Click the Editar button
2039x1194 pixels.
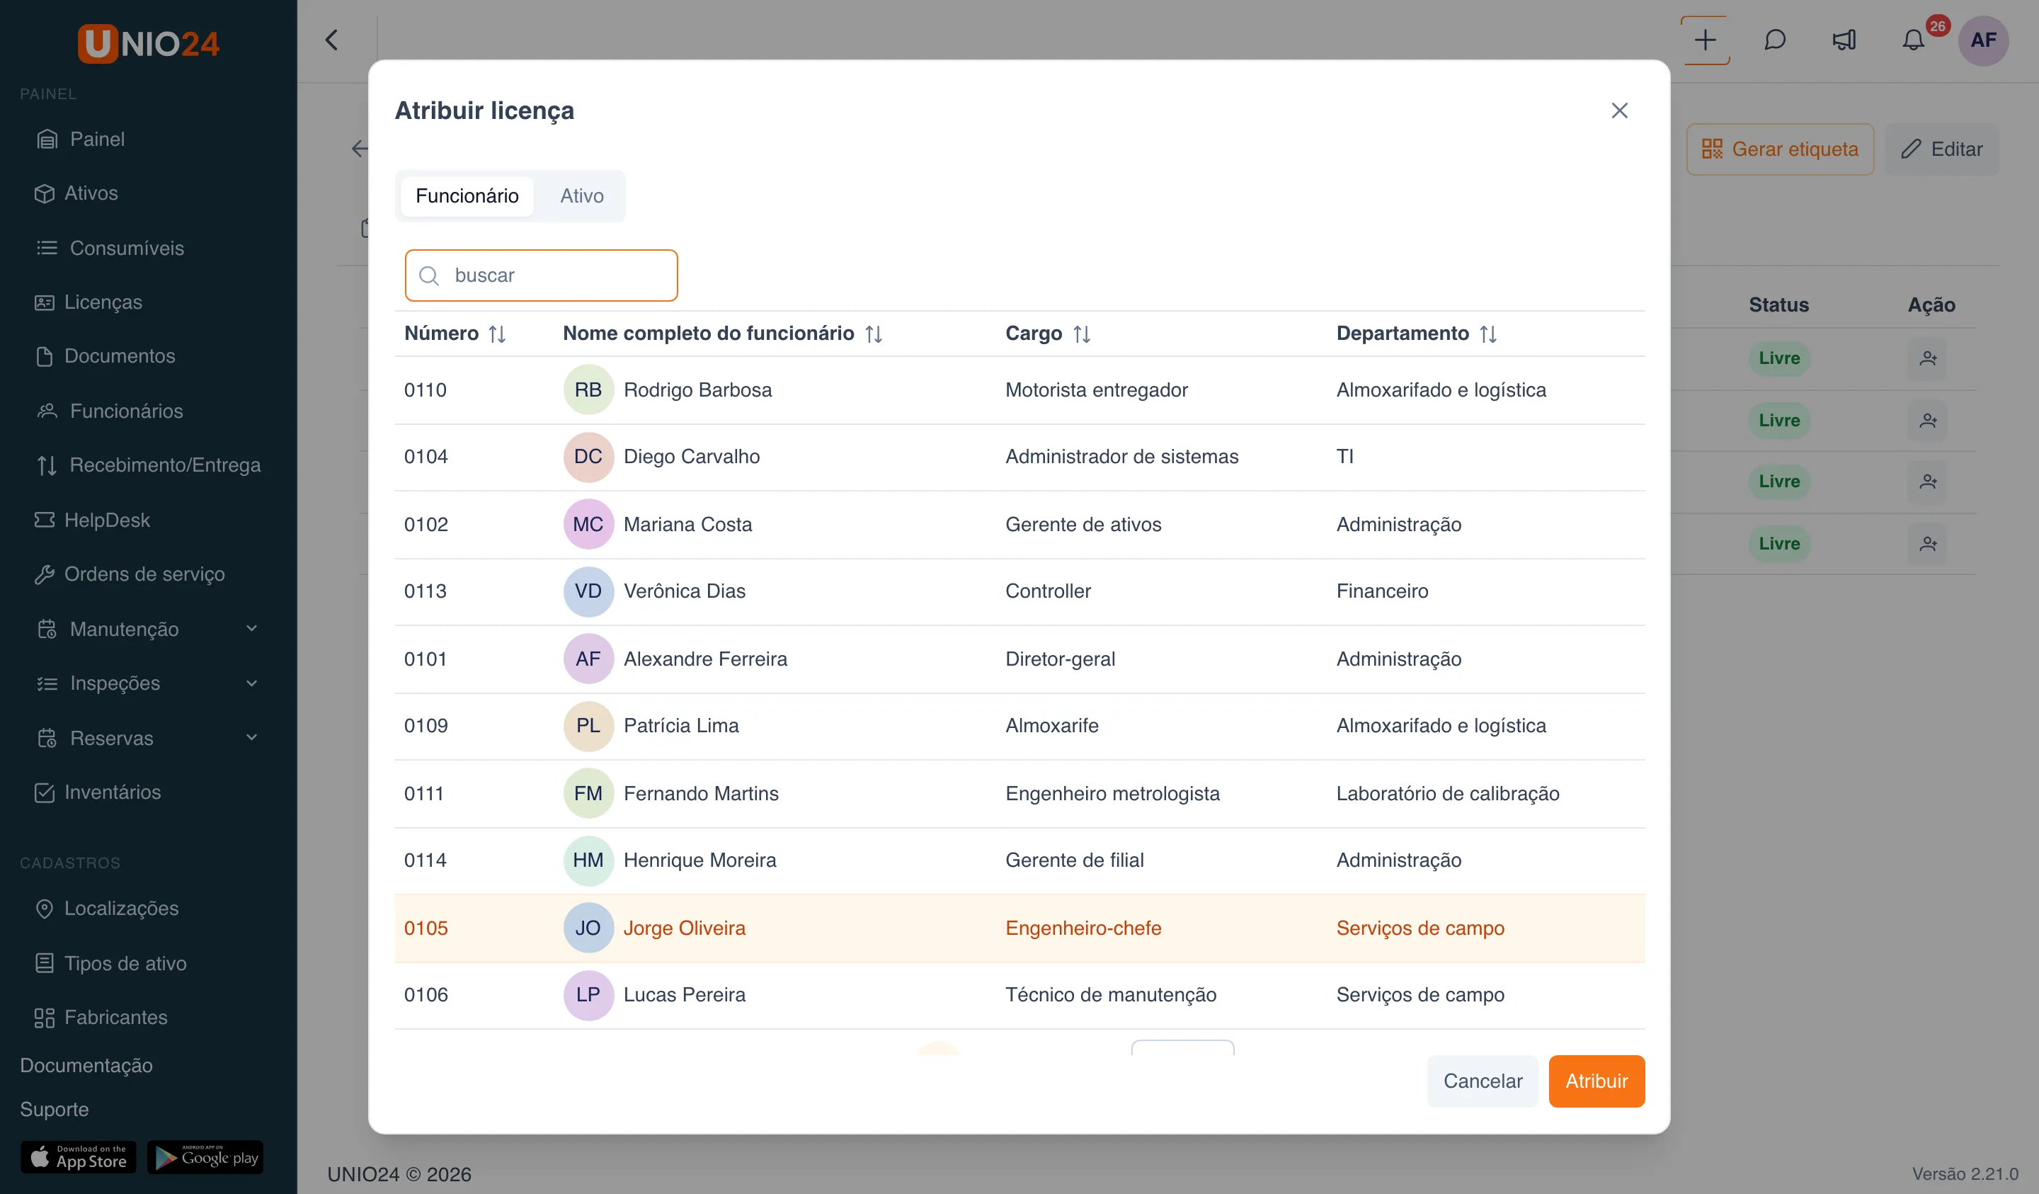click(x=1941, y=149)
